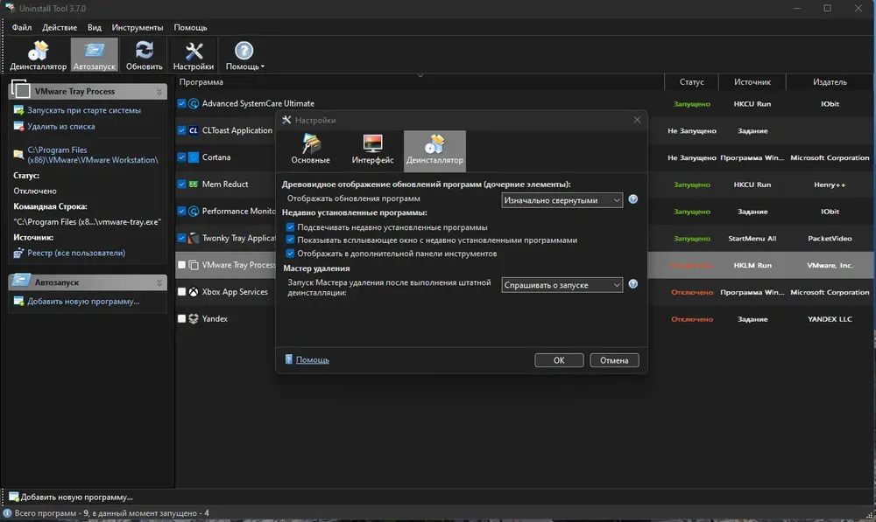Collapse the VMware Tray Process panel
The width and height of the screenshot is (876, 522).
click(x=159, y=92)
